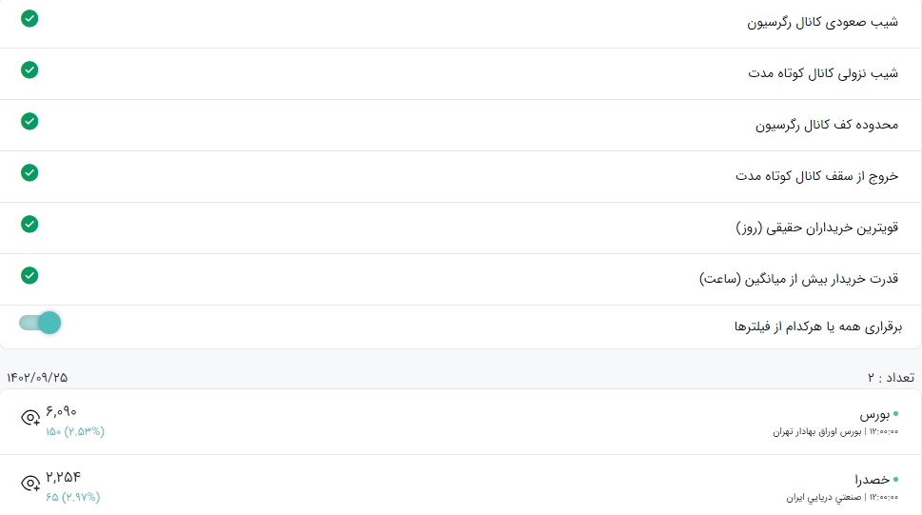This screenshot has width=922, height=515.
Task: Click green check for قدرت خریدار بیش از میانگین
Action: 29,275
